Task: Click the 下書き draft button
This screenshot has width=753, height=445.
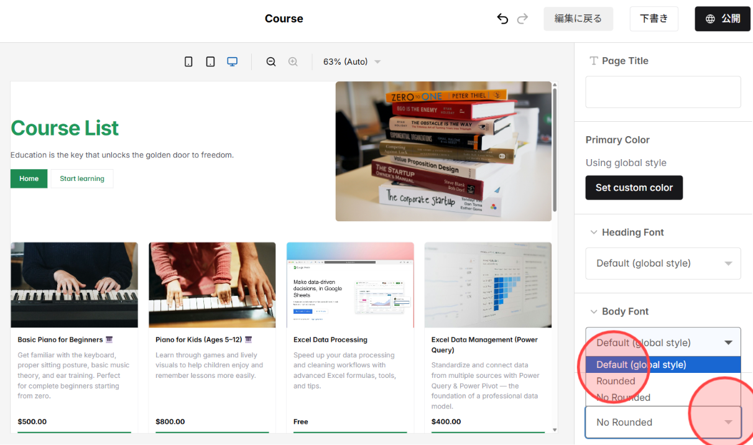Action: point(654,19)
